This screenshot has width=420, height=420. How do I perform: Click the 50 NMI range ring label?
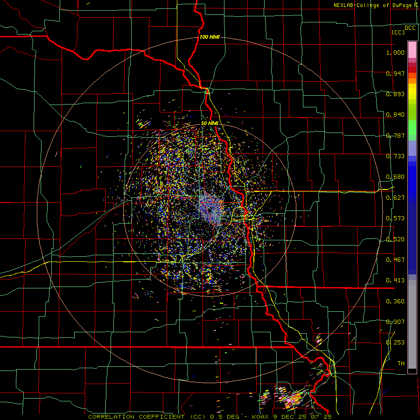pos(210,124)
